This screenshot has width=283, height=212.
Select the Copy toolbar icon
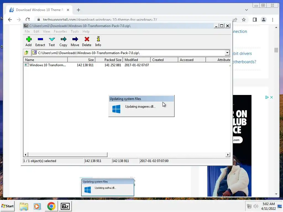point(63,41)
